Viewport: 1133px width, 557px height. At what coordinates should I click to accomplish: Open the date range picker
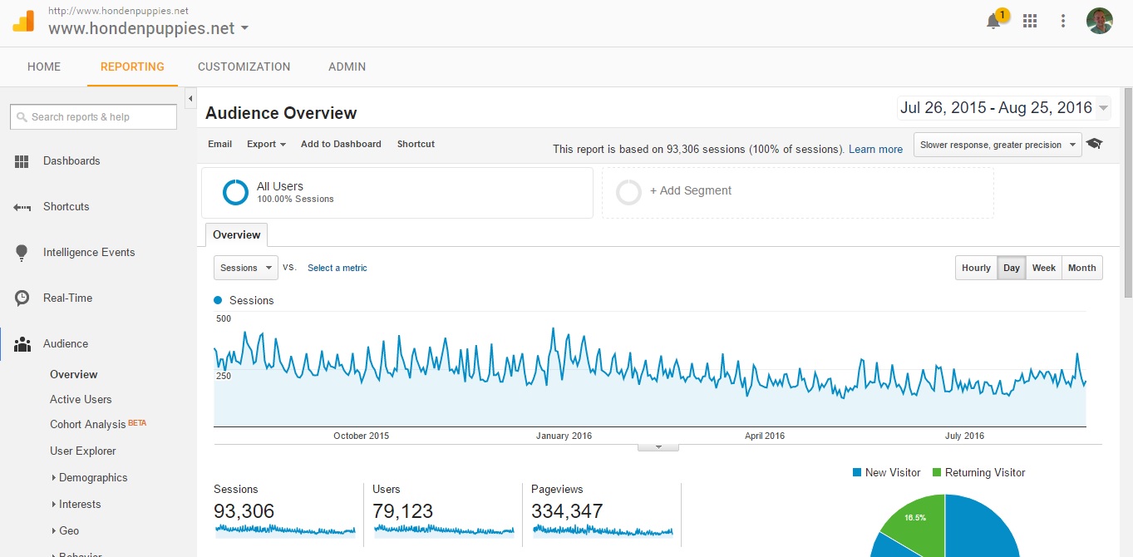[1003, 108]
